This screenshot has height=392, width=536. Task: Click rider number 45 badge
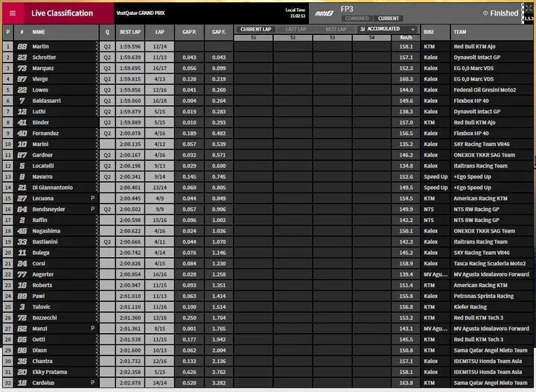[22, 231]
